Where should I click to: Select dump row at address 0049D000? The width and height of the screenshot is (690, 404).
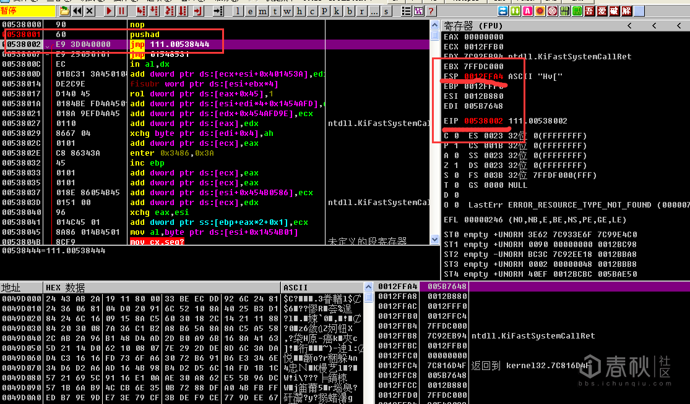(182, 298)
